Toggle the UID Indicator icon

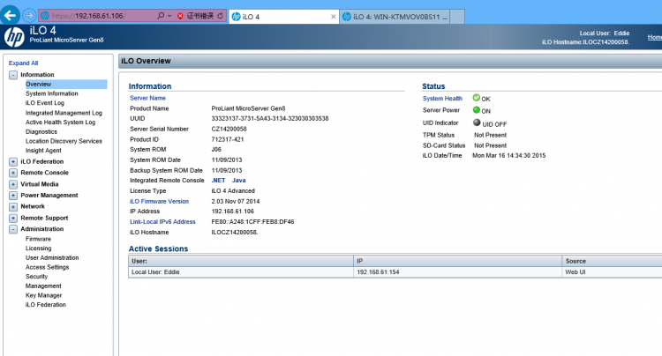pos(477,122)
